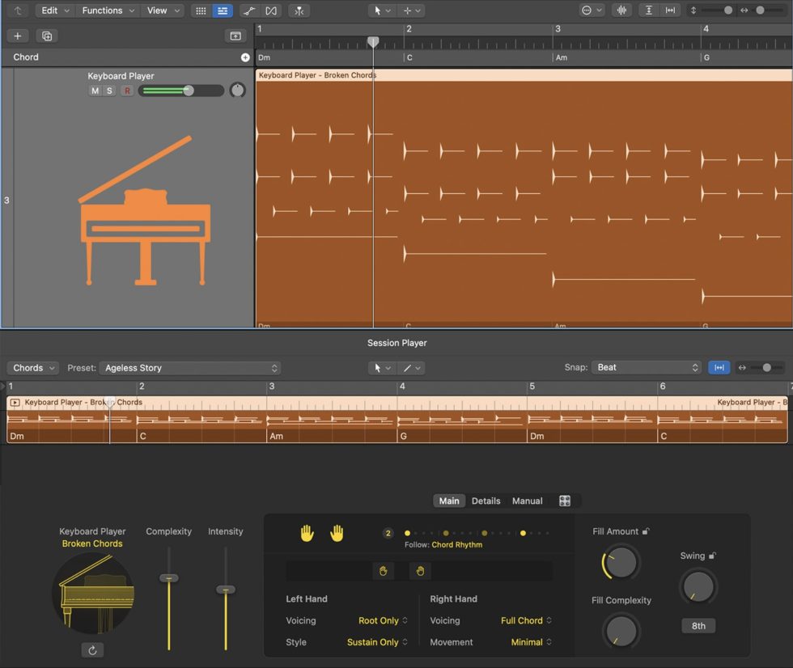Click the Fill Amount knob
This screenshot has height=668, width=793.
(x=621, y=563)
